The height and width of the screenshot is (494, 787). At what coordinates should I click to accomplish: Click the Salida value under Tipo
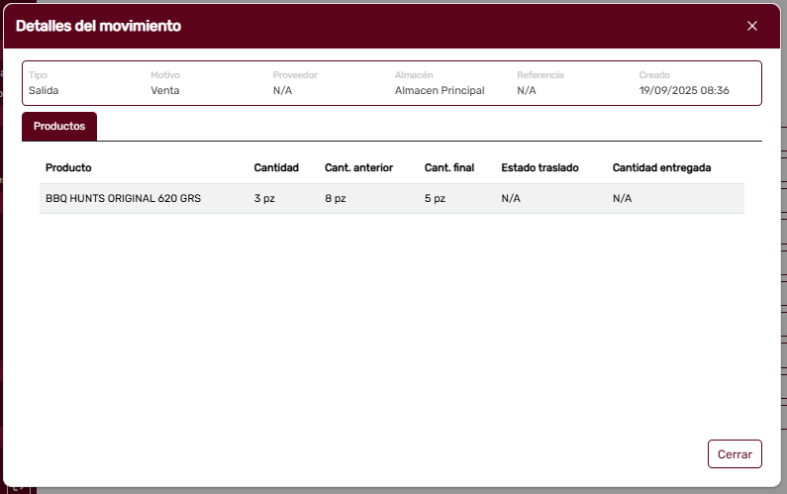[x=45, y=90]
